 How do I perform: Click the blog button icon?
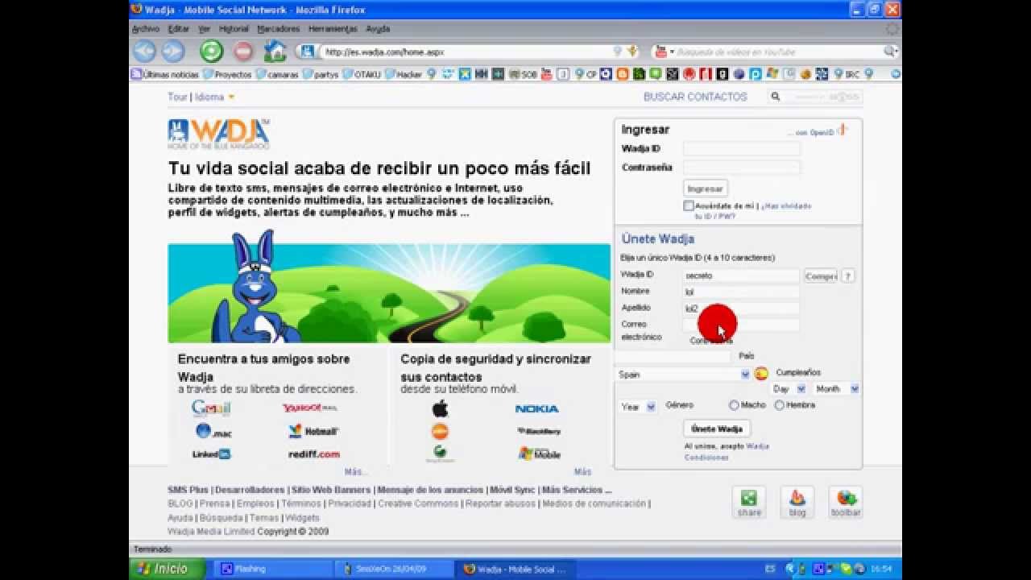(797, 503)
